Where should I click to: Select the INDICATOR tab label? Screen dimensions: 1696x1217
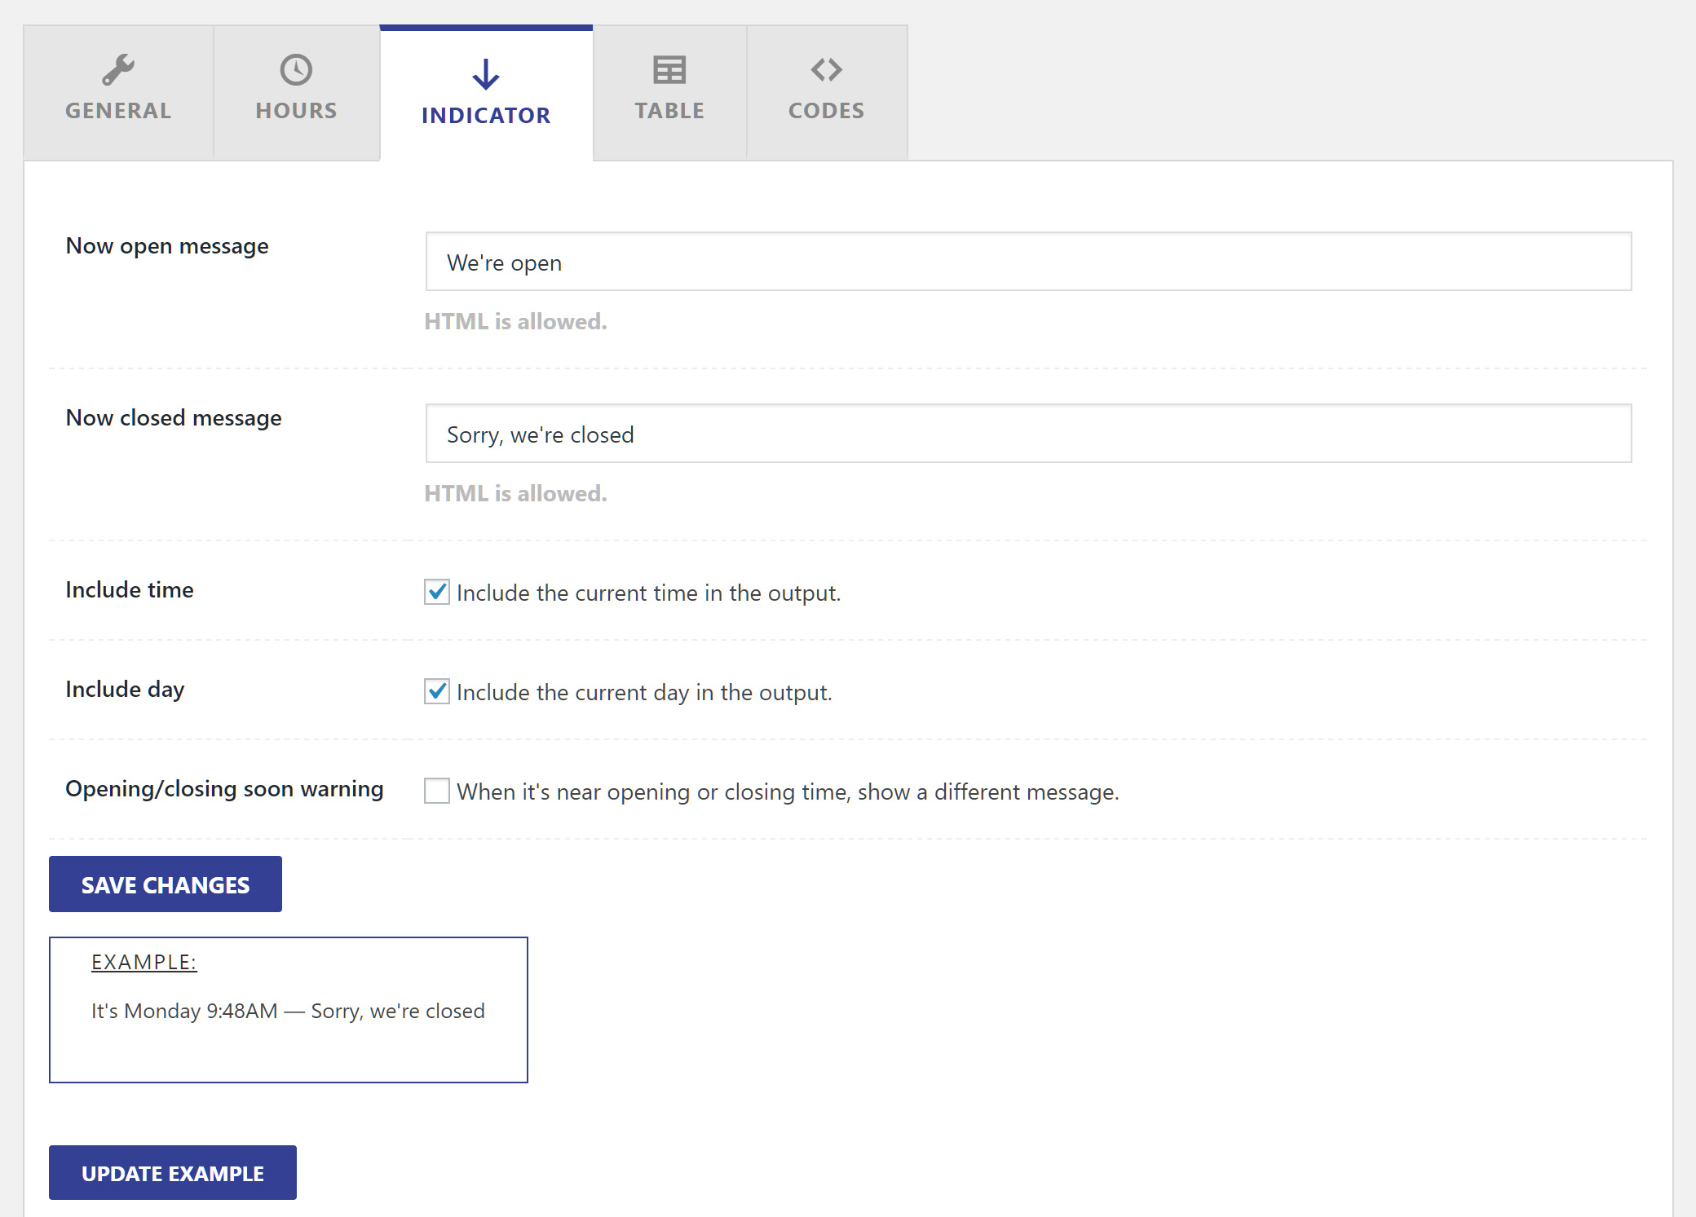pyautogui.click(x=484, y=116)
